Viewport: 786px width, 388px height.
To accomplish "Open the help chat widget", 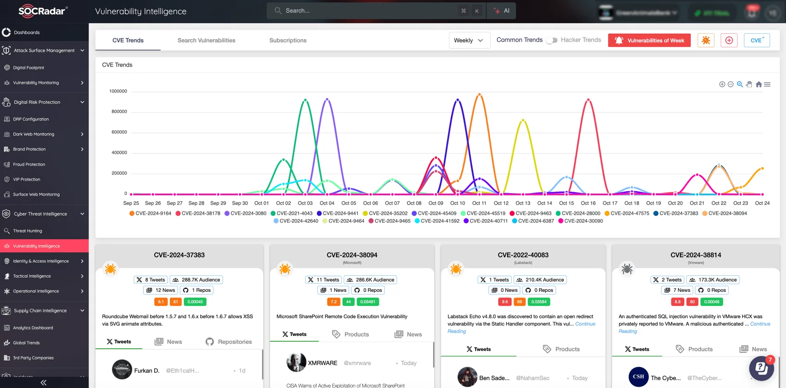I will click(x=762, y=368).
